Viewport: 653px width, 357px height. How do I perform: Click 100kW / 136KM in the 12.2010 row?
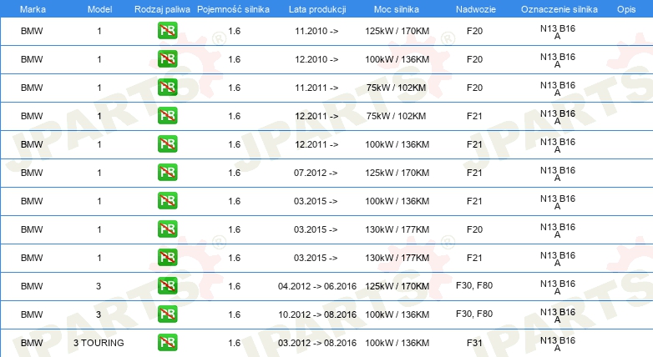coord(397,59)
